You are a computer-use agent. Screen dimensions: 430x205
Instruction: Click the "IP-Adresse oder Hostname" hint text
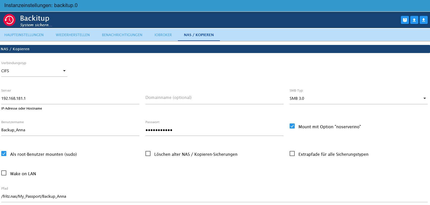coord(22,109)
